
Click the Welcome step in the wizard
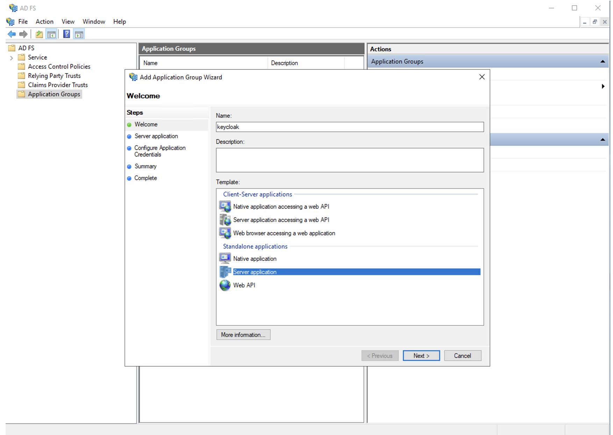coord(146,124)
